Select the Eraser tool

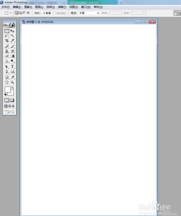(7, 56)
